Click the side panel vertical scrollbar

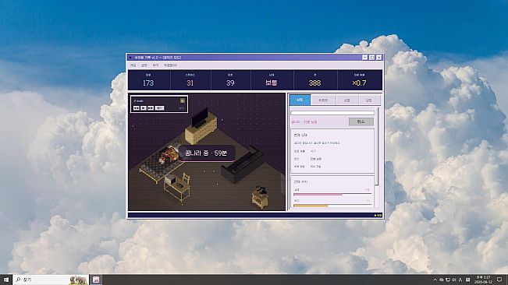377,146
